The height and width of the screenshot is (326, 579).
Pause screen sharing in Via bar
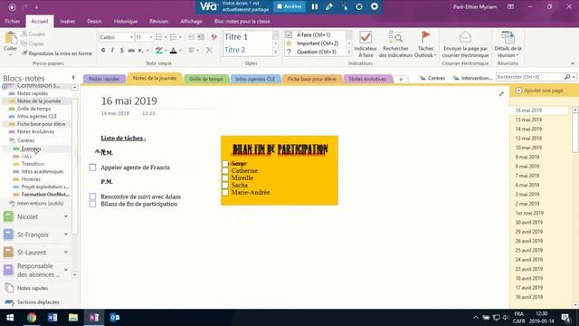click(315, 6)
